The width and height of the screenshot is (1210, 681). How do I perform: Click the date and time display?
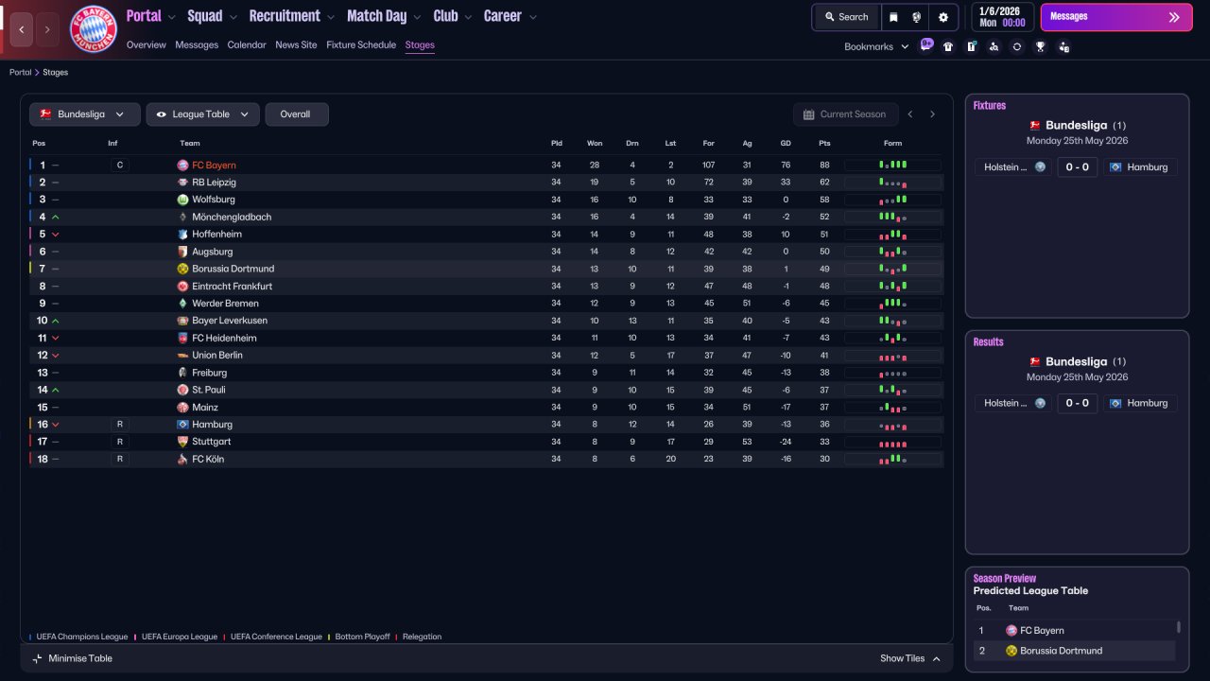[x=1002, y=17]
